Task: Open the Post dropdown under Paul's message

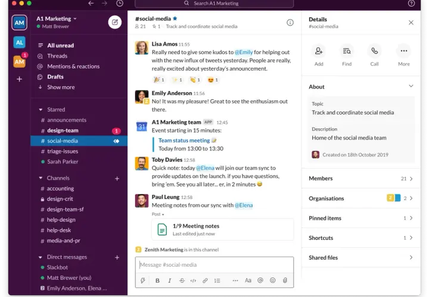Action: [158, 214]
